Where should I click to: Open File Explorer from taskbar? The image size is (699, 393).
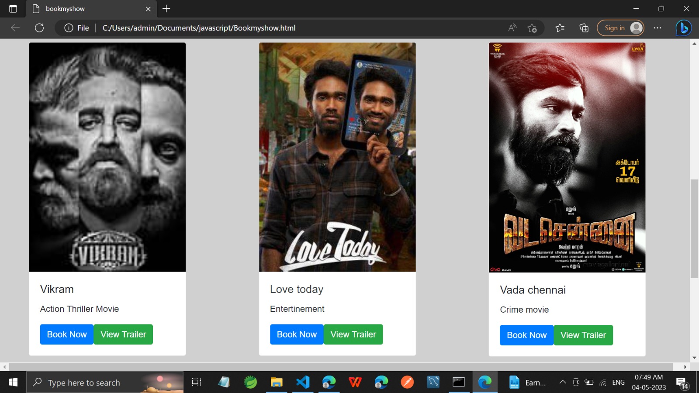(277, 383)
